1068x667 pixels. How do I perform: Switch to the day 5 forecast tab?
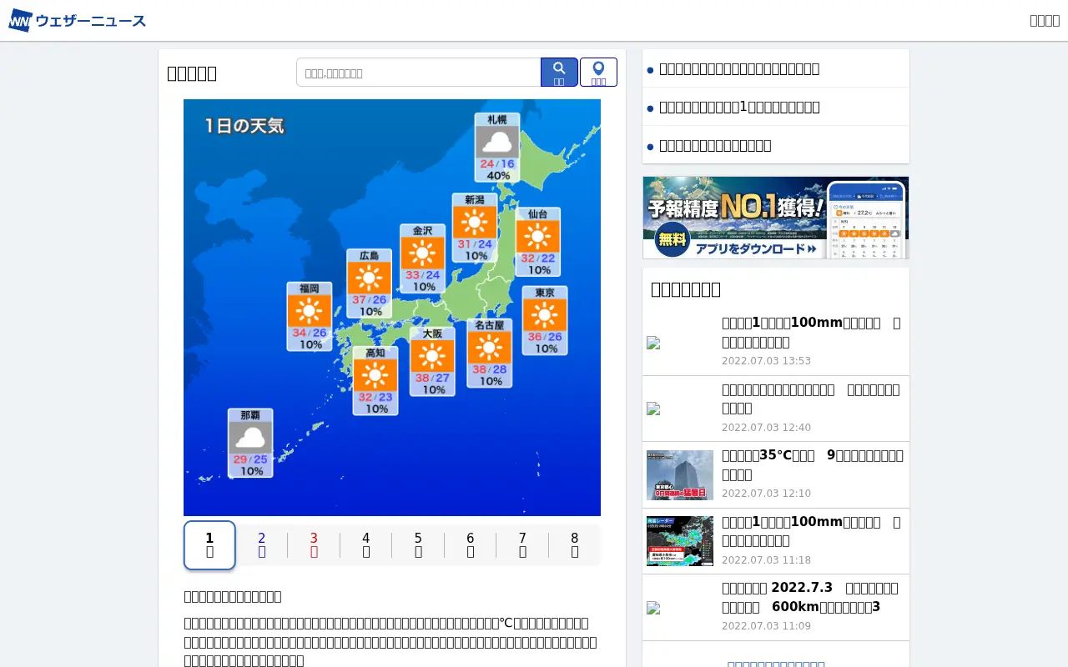(x=418, y=545)
